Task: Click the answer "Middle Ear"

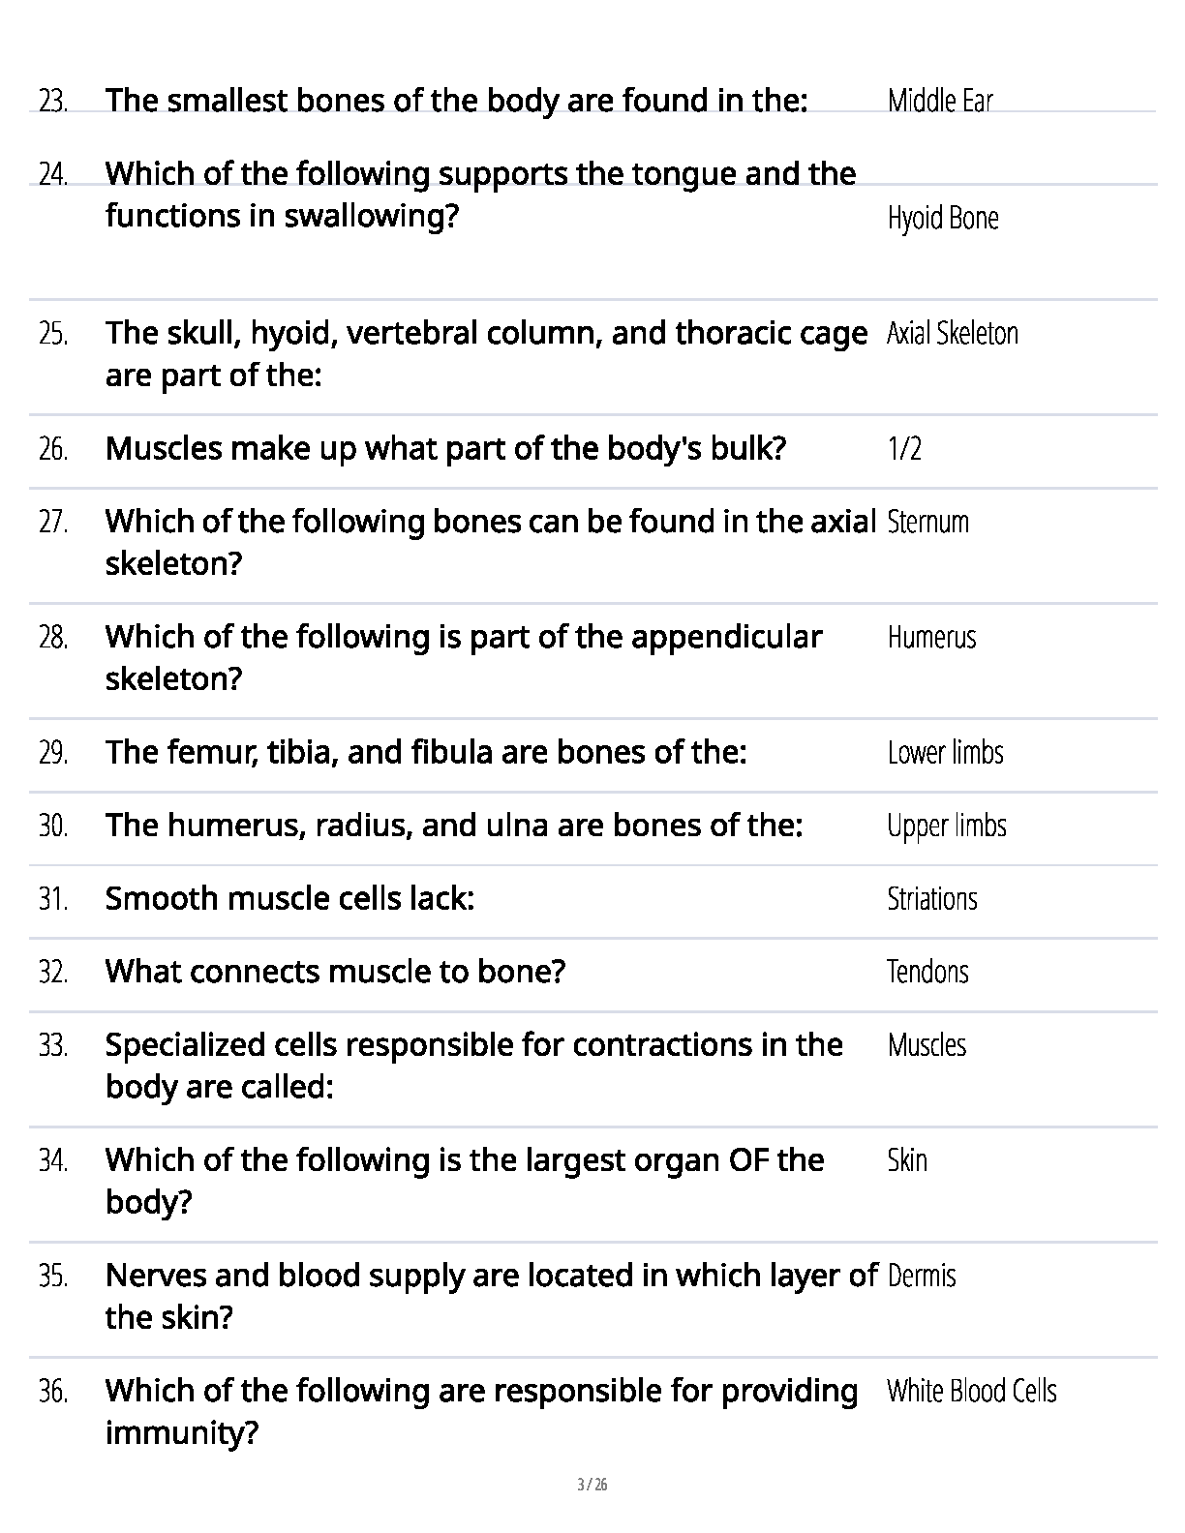Action: (939, 101)
